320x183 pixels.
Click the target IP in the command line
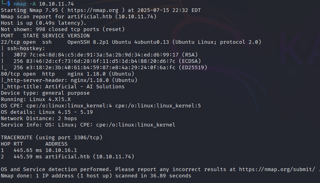coord(52,3)
